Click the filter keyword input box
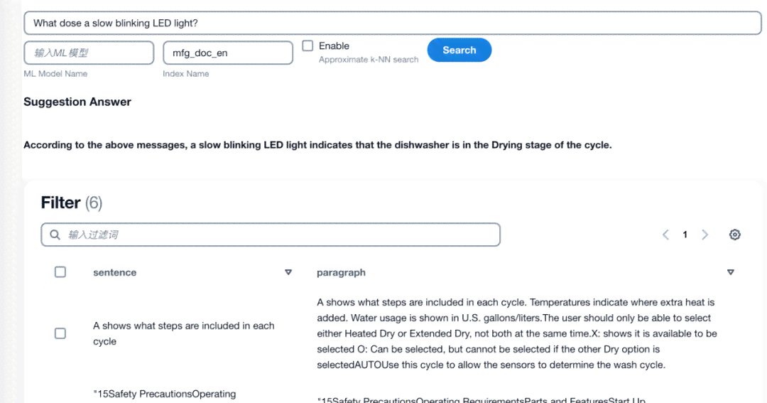Screen dimensions: 767x403 tap(271, 235)
